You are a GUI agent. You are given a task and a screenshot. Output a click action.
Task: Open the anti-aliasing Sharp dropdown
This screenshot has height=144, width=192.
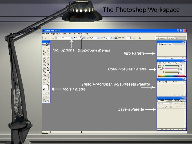(111, 38)
